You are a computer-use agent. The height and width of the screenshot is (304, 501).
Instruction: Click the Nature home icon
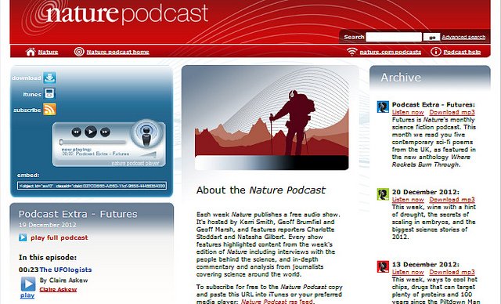click(31, 52)
